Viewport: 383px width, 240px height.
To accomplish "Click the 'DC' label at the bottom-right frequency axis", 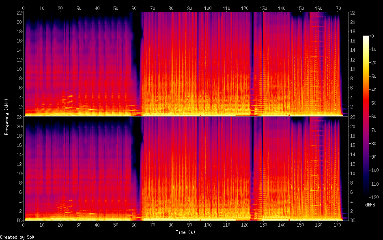I will (353, 220).
